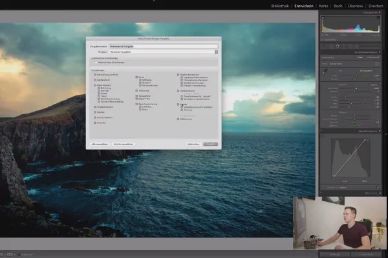The height and width of the screenshot is (258, 388).
Task: Click on the tone curve graph
Action: [x=350, y=158]
